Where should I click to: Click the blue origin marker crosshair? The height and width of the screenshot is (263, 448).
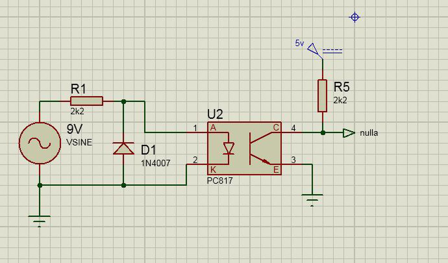[x=355, y=17]
